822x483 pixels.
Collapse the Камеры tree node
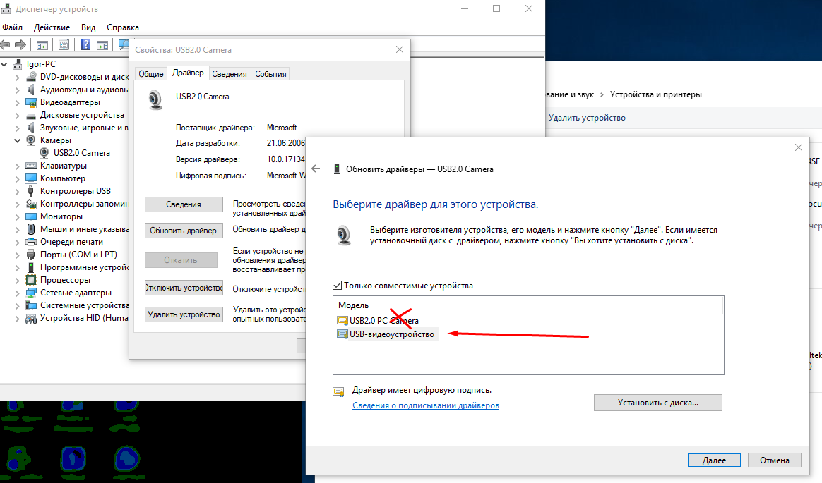(17, 140)
